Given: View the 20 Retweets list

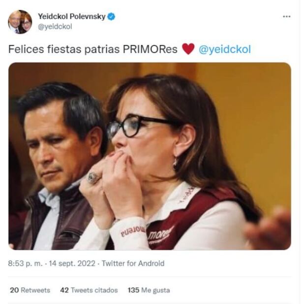Looking at the screenshot, I should [x=30, y=290].
